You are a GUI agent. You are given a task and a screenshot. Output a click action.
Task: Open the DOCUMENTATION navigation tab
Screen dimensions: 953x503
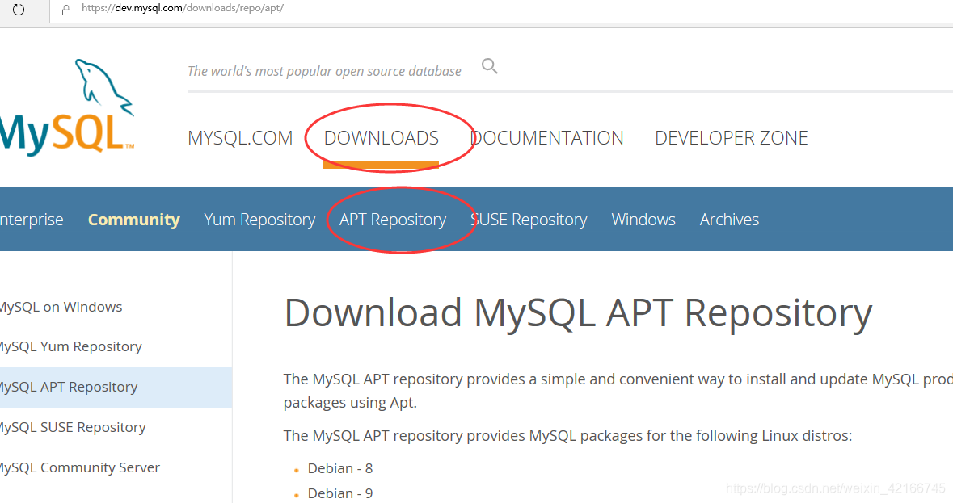(x=547, y=138)
